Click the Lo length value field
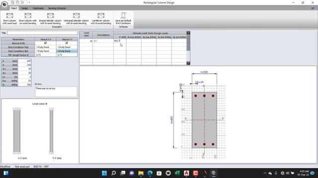The width and height of the screenshot is (318, 178). (25, 77)
